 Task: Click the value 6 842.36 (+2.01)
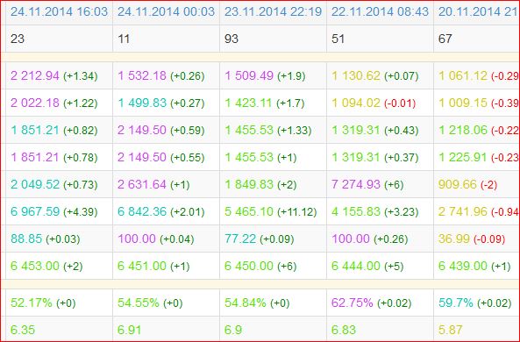[161, 211]
